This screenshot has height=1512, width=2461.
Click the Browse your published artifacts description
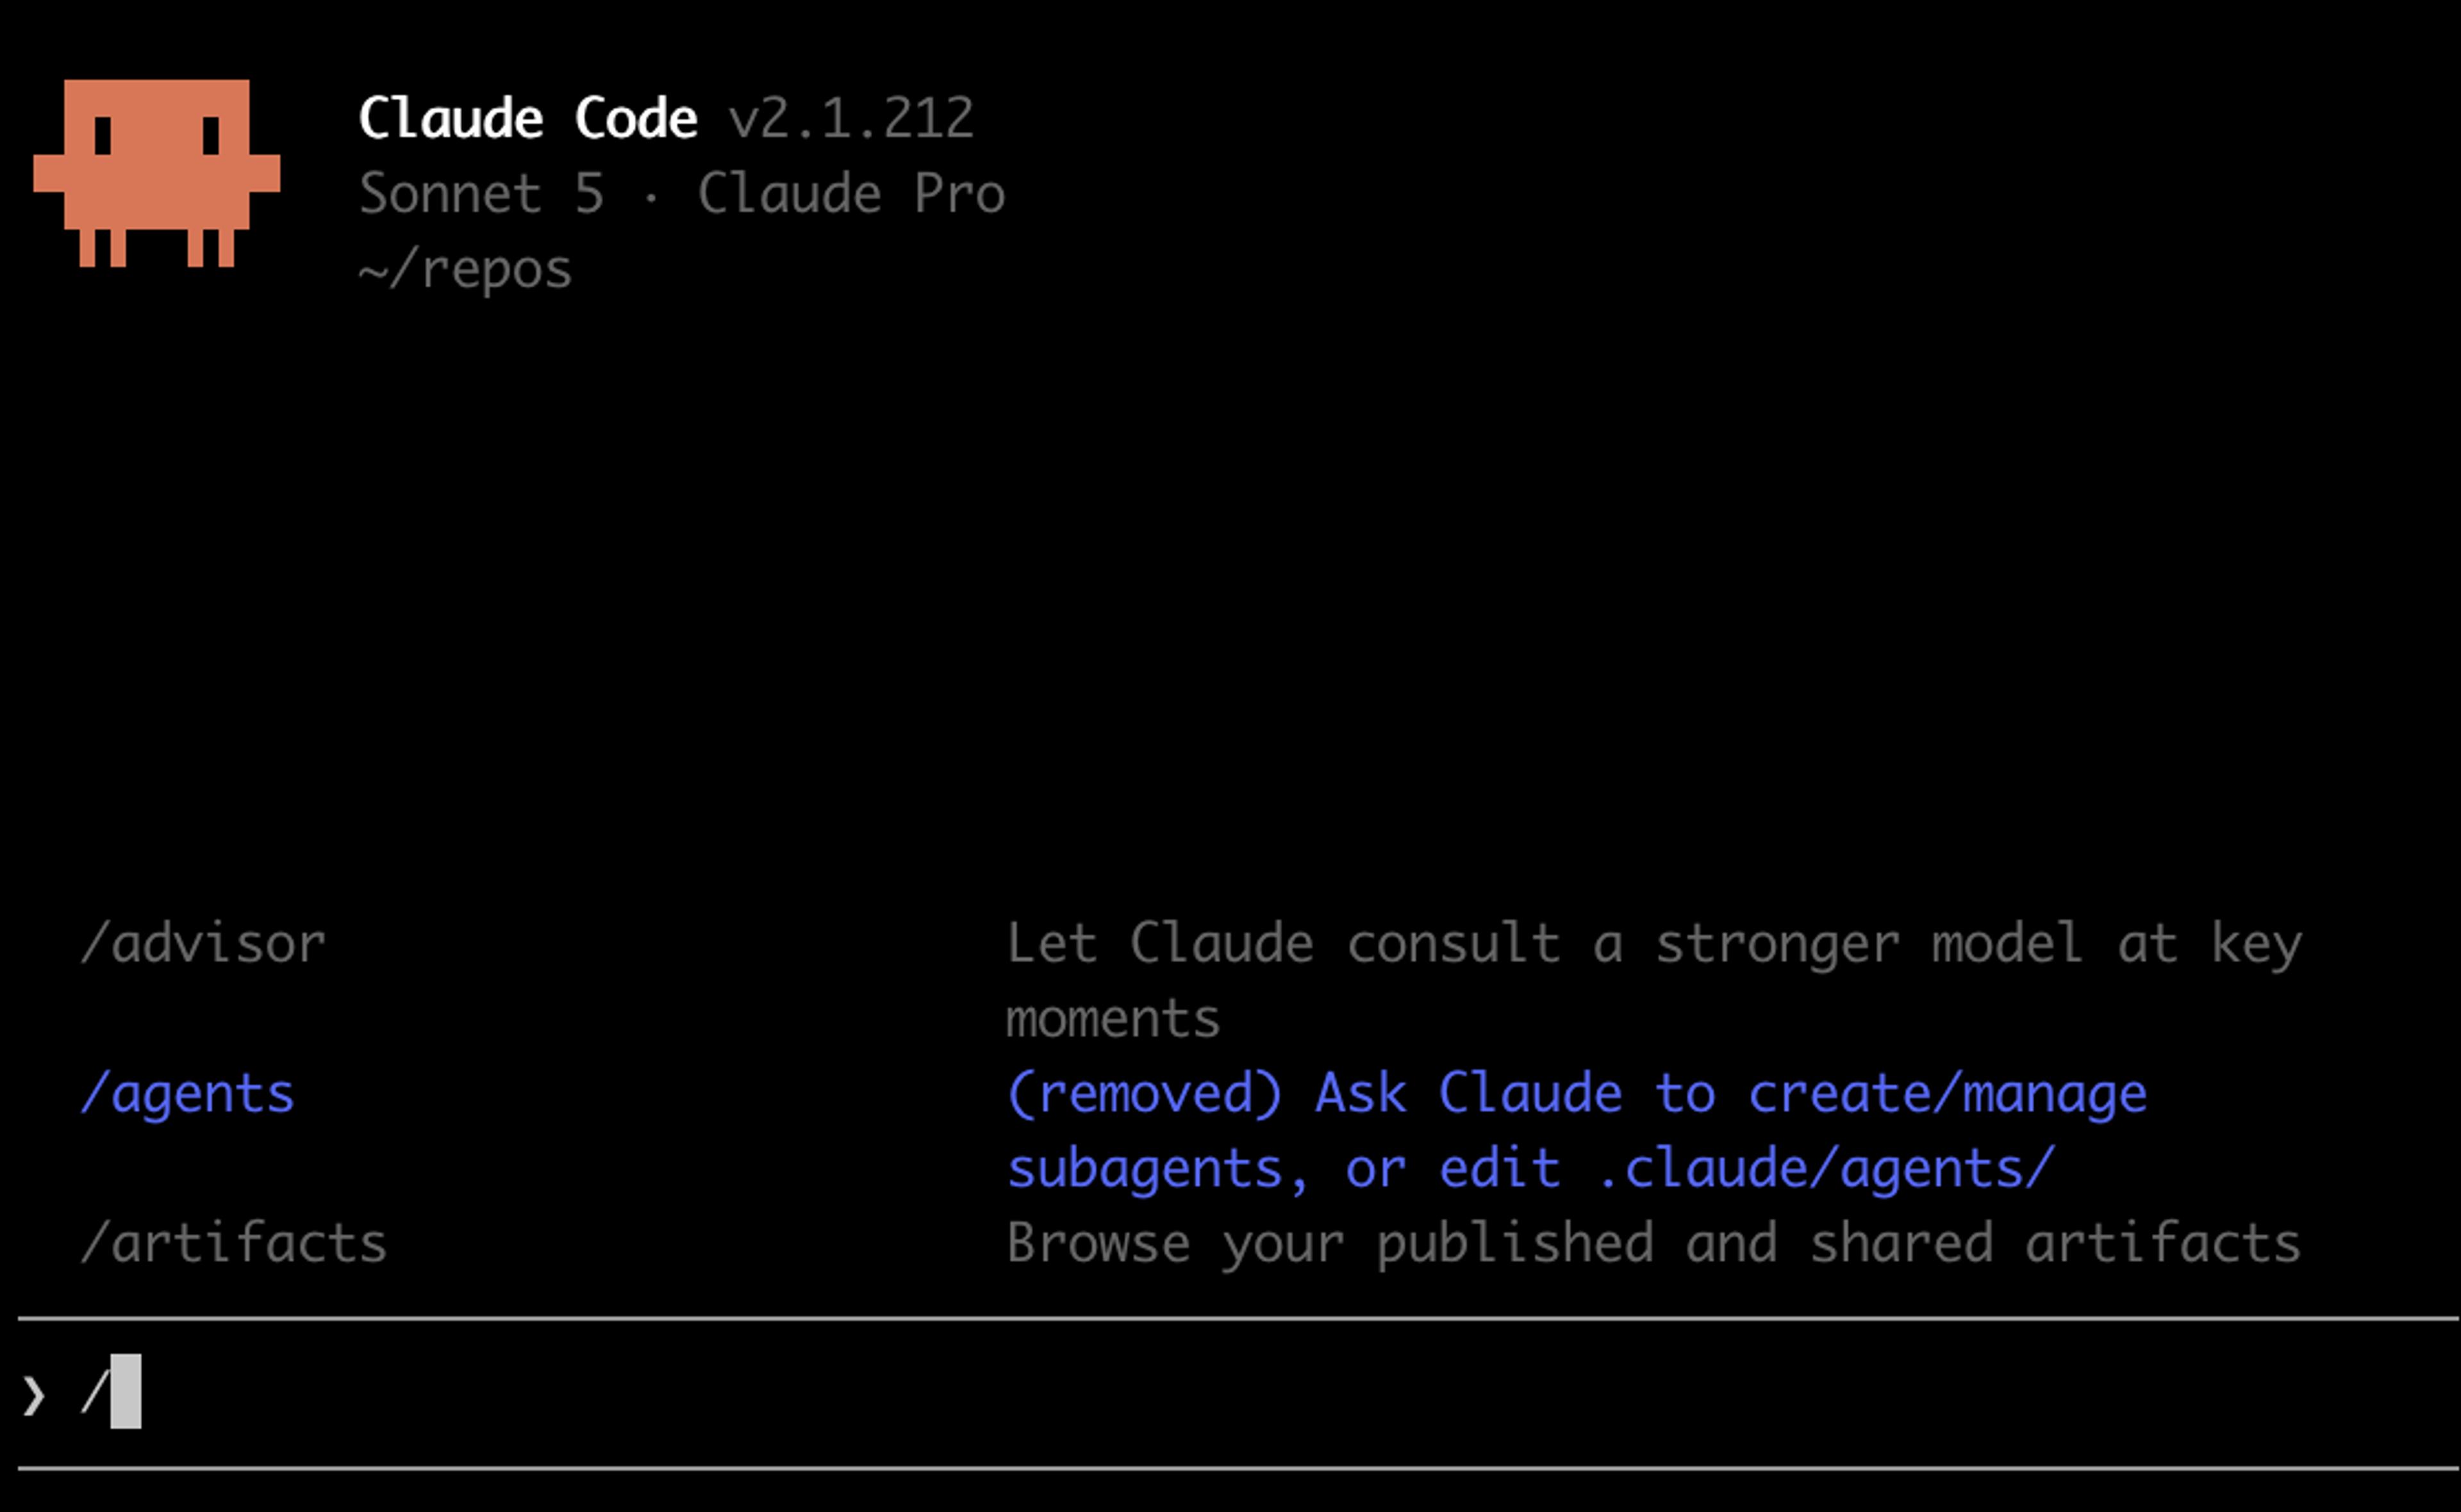[1654, 1243]
